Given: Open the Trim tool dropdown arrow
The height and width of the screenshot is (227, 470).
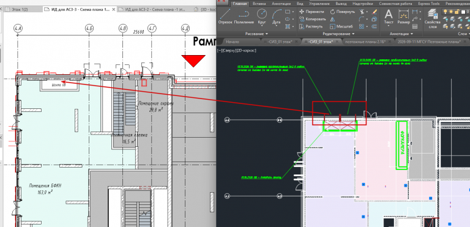Looking at the screenshot, I should click(367, 12).
